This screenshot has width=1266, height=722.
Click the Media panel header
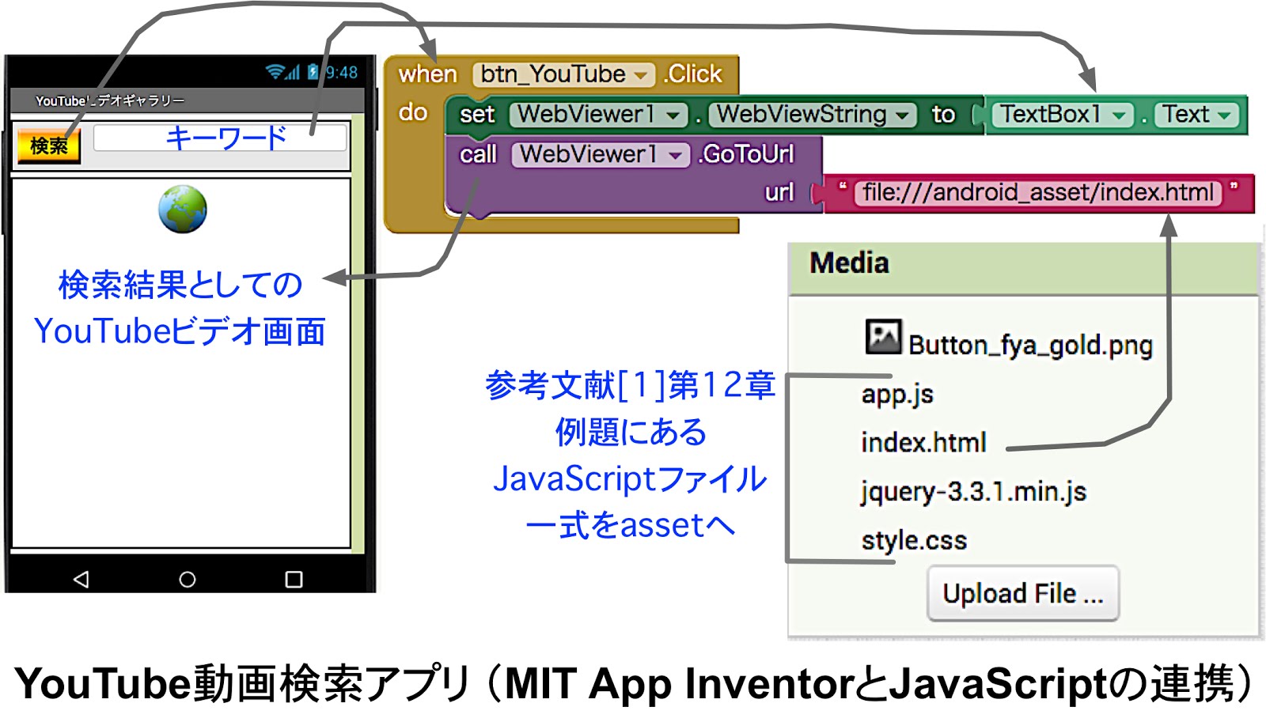pyautogui.click(x=1024, y=269)
